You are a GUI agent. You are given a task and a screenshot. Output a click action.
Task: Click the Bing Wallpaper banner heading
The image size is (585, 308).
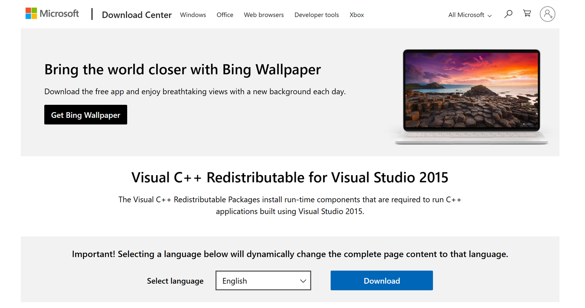coord(183,69)
